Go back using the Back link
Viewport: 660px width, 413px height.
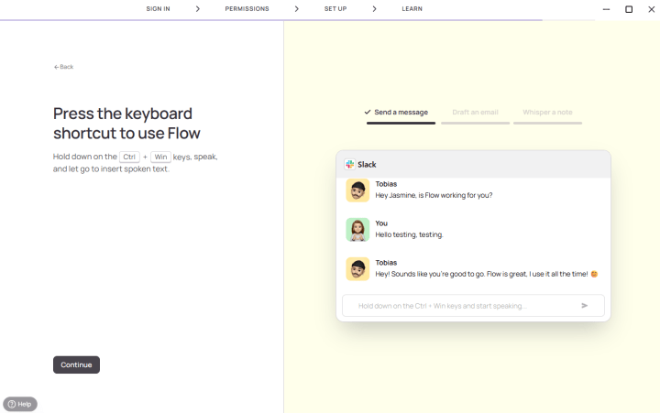(63, 67)
